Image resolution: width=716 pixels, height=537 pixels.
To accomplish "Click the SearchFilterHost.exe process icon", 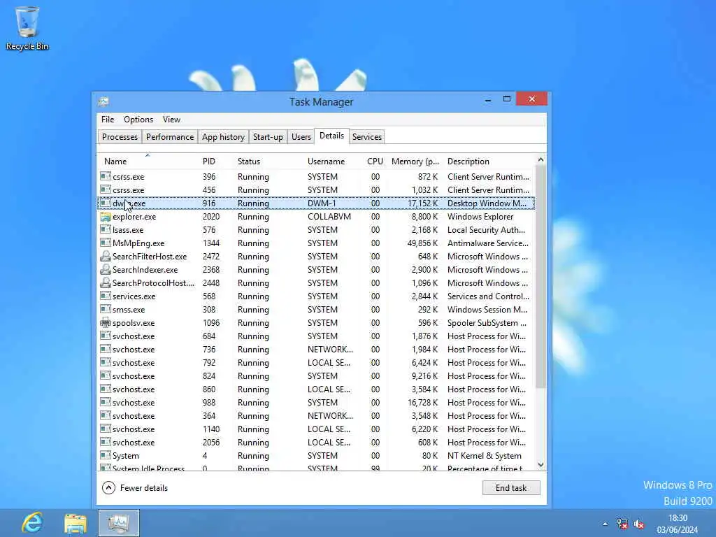I will pos(106,256).
